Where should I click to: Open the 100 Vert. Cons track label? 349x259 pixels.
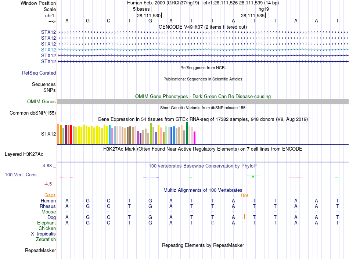[x=21, y=175]
